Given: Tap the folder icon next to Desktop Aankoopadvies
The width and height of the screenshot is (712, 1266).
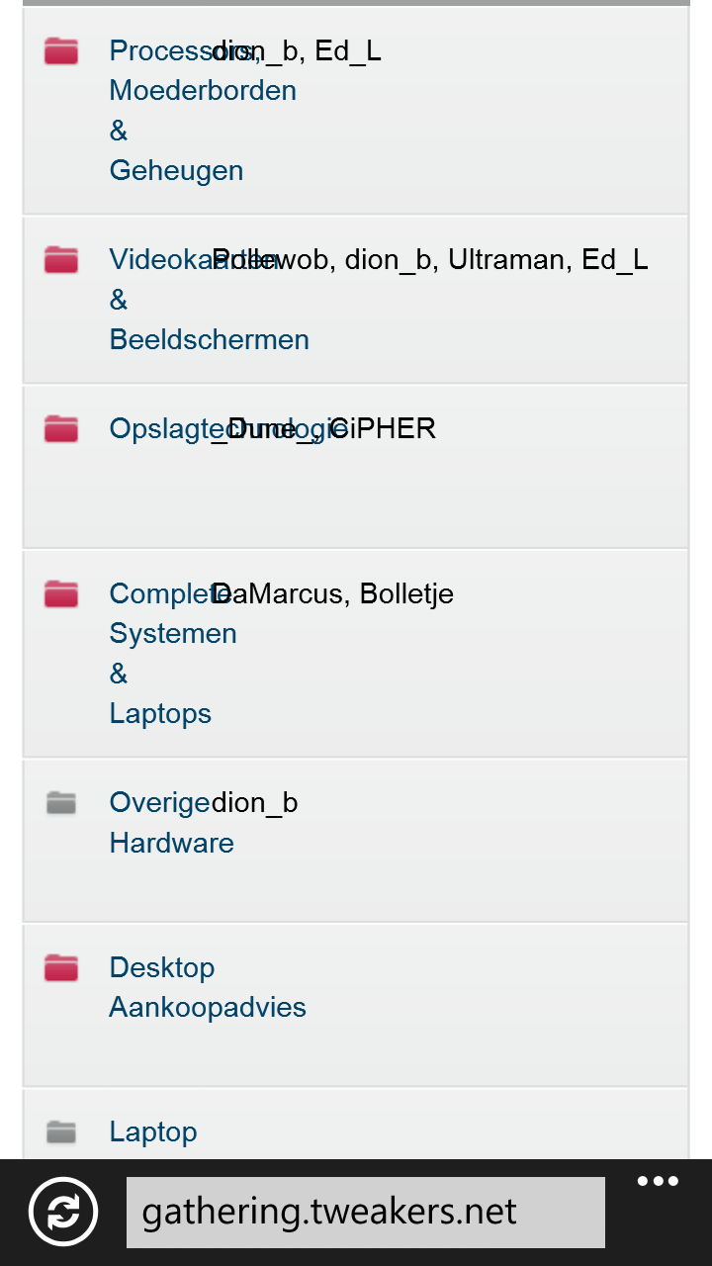Looking at the screenshot, I should click(61, 967).
